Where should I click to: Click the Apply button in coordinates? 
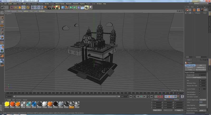point(179,110)
